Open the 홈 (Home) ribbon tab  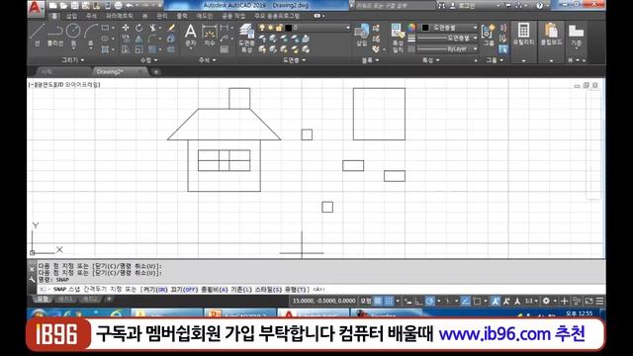pyautogui.click(x=54, y=16)
